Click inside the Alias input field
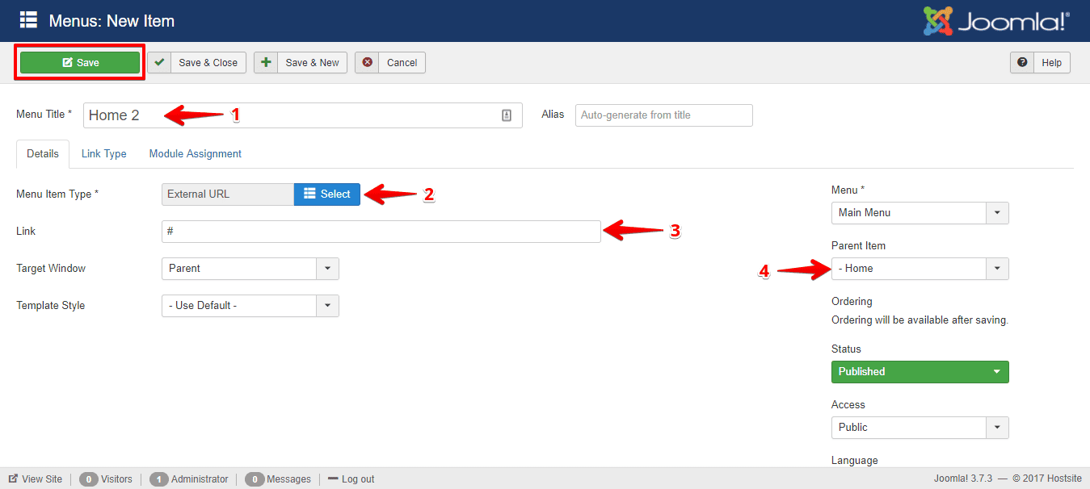The height and width of the screenshot is (489, 1090). (663, 115)
